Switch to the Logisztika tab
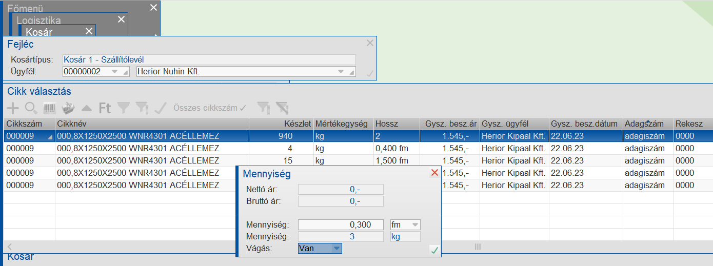 pyautogui.click(x=38, y=21)
